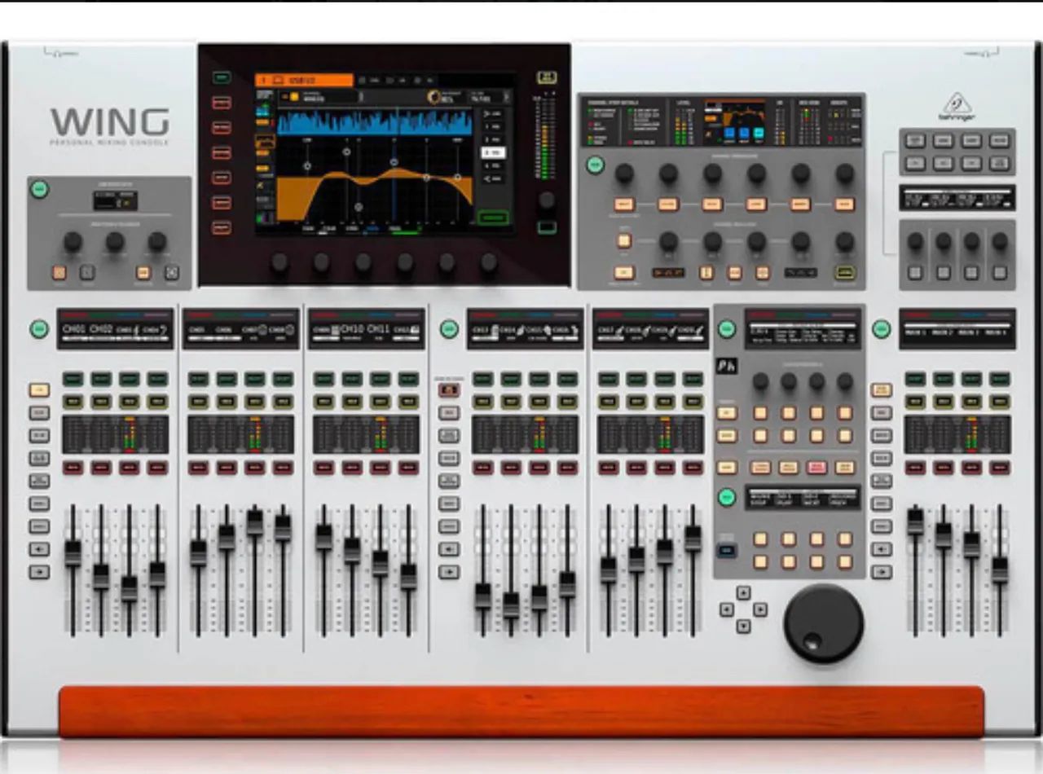Viewport: 1043px width, 774px height.
Task: Click the middle knob in the monitor section under WING
Action: coord(115,242)
